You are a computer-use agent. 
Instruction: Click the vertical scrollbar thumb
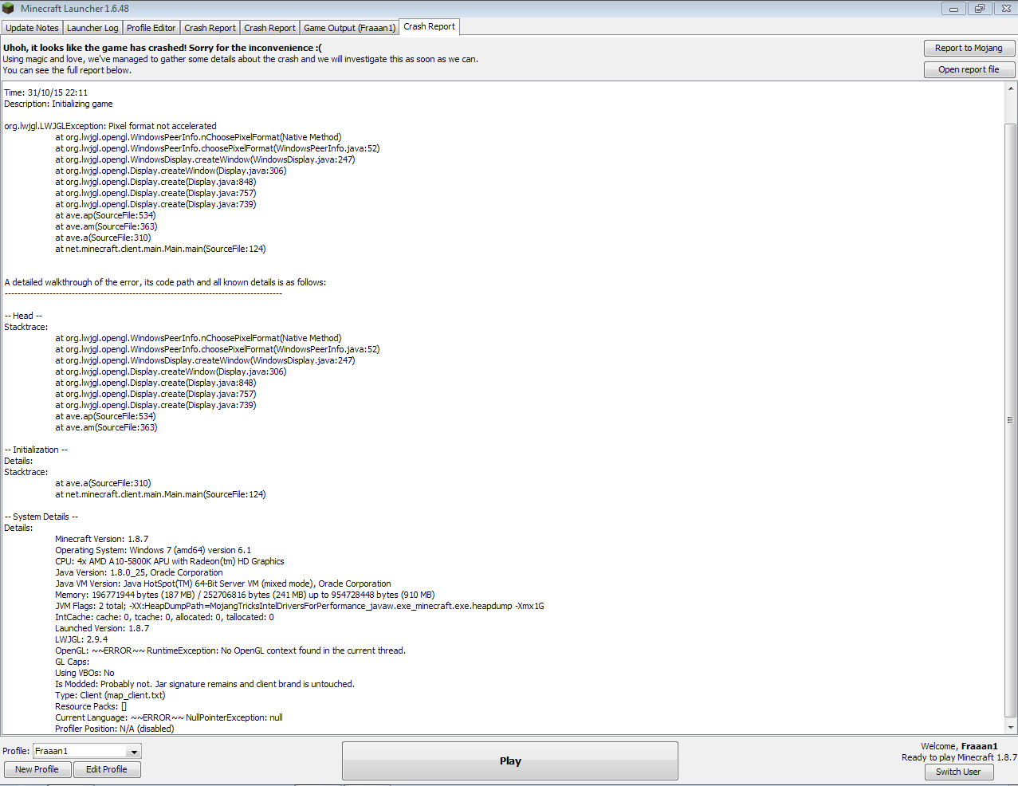click(1011, 420)
